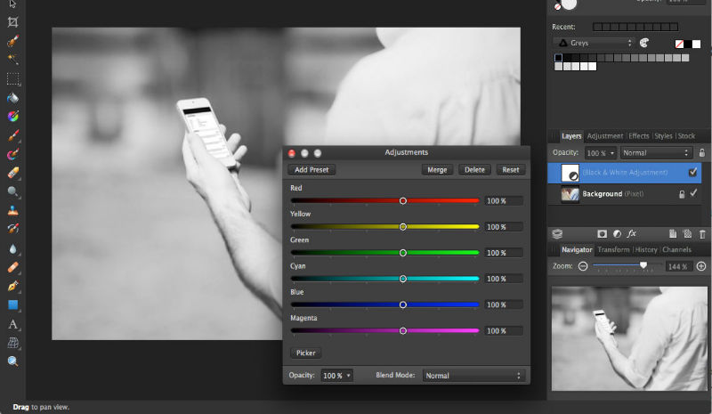Viewport: 712px width, 414px height.
Task: Open the Effects tab
Action: (x=639, y=136)
